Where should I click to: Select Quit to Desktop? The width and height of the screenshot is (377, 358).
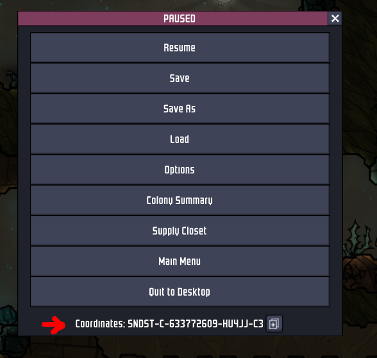pyautogui.click(x=180, y=292)
